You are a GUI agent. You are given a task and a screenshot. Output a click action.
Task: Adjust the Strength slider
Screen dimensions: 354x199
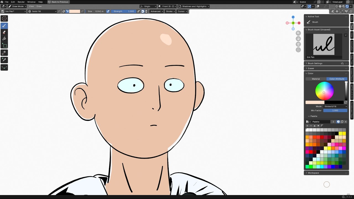coord(124,11)
